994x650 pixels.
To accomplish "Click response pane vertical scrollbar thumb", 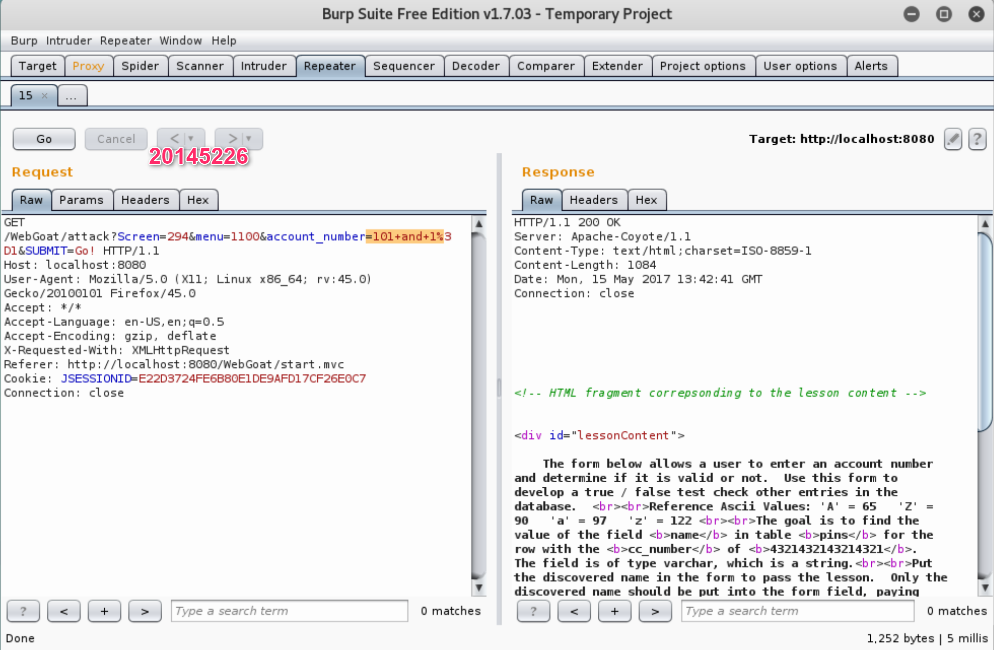I will pyautogui.click(x=985, y=332).
